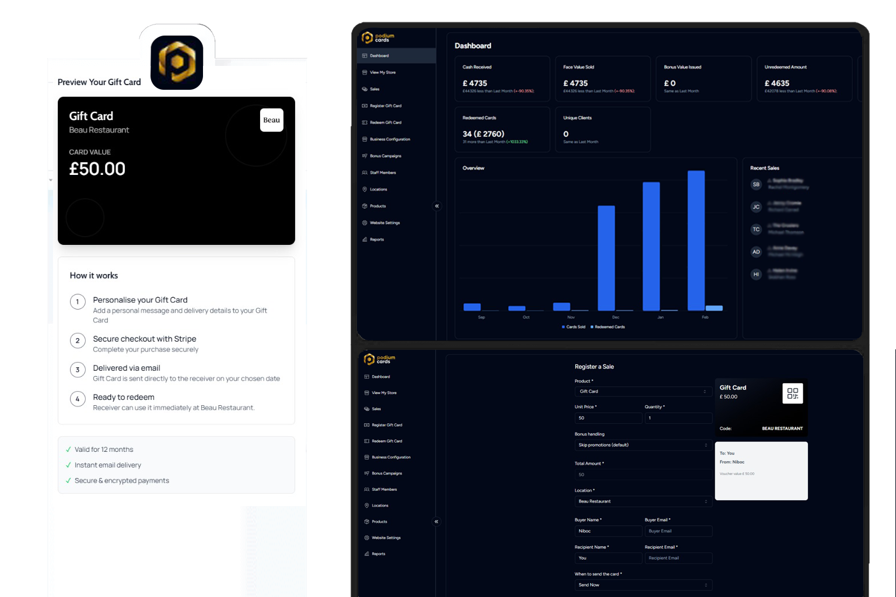
Task: Click the Products icon in the Register a Sale window
Action: tap(367, 522)
